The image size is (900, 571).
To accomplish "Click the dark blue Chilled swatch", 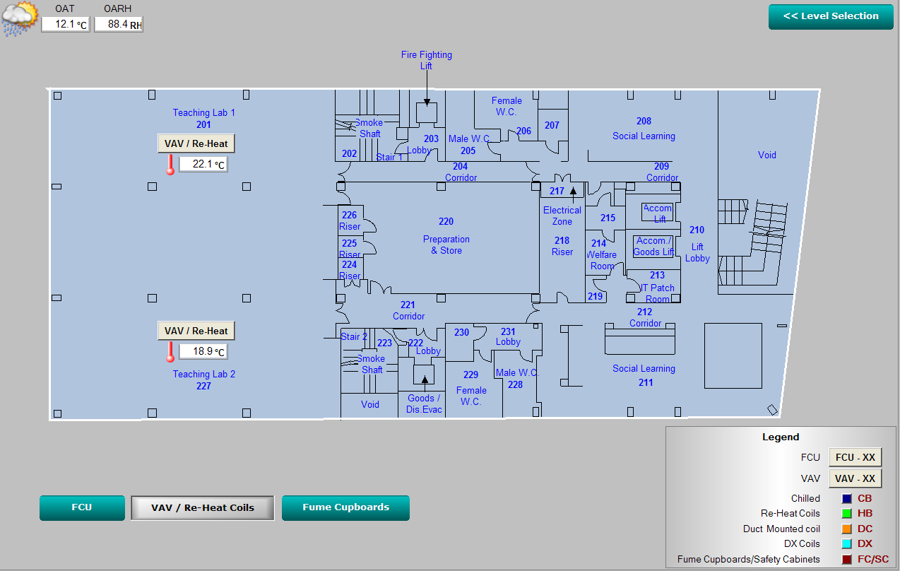I will pos(846,498).
